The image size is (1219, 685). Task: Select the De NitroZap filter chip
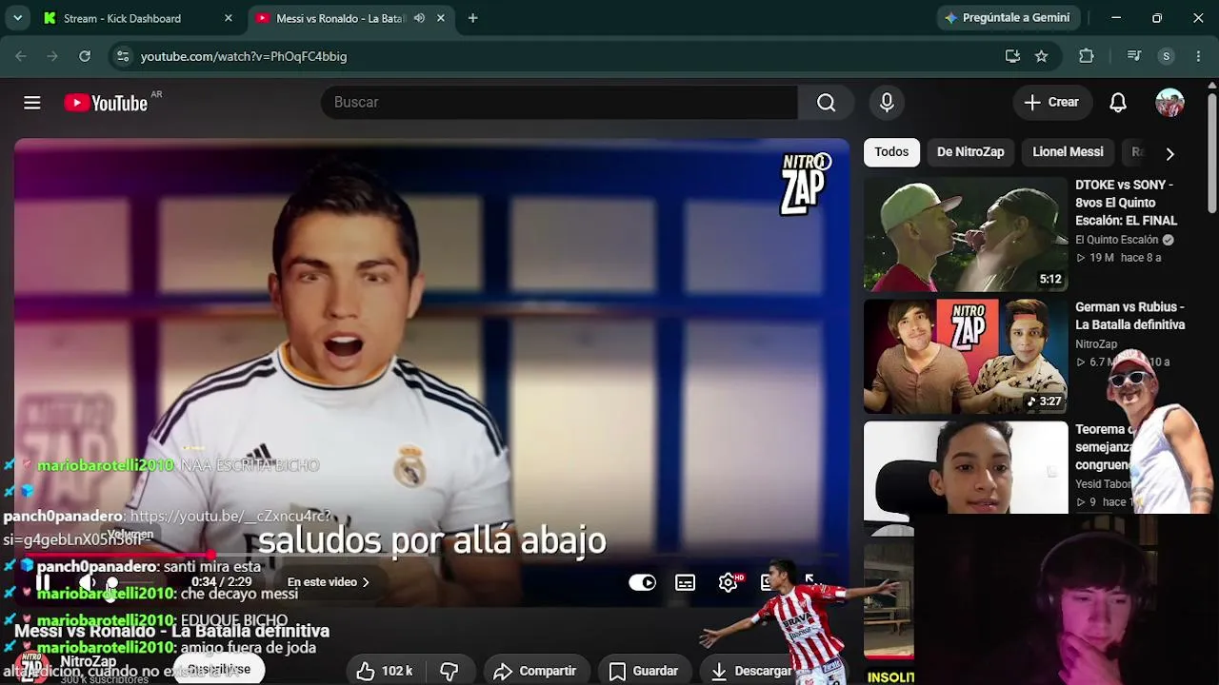click(970, 152)
